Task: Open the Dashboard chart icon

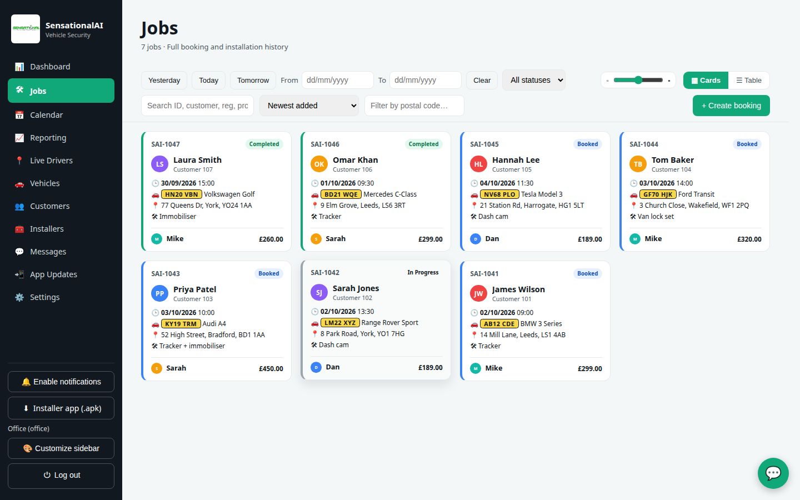Action: pyautogui.click(x=19, y=67)
